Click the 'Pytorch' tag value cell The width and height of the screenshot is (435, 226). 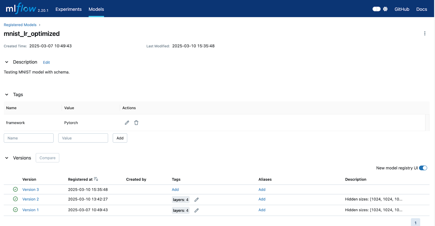pyautogui.click(x=71, y=123)
